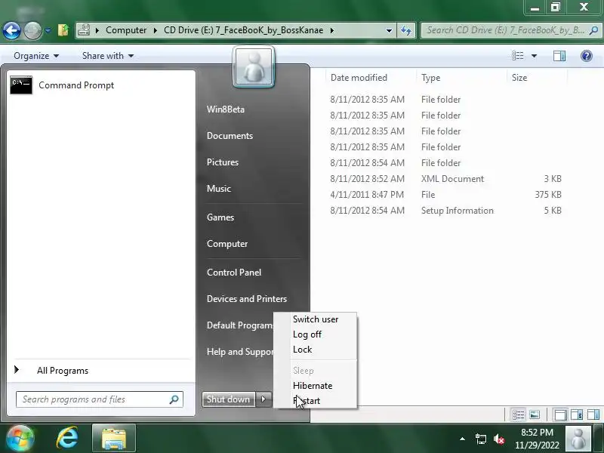
Task: Expand the breadcrumb arrow after CD Drive (E:)
Action: pyautogui.click(x=331, y=30)
